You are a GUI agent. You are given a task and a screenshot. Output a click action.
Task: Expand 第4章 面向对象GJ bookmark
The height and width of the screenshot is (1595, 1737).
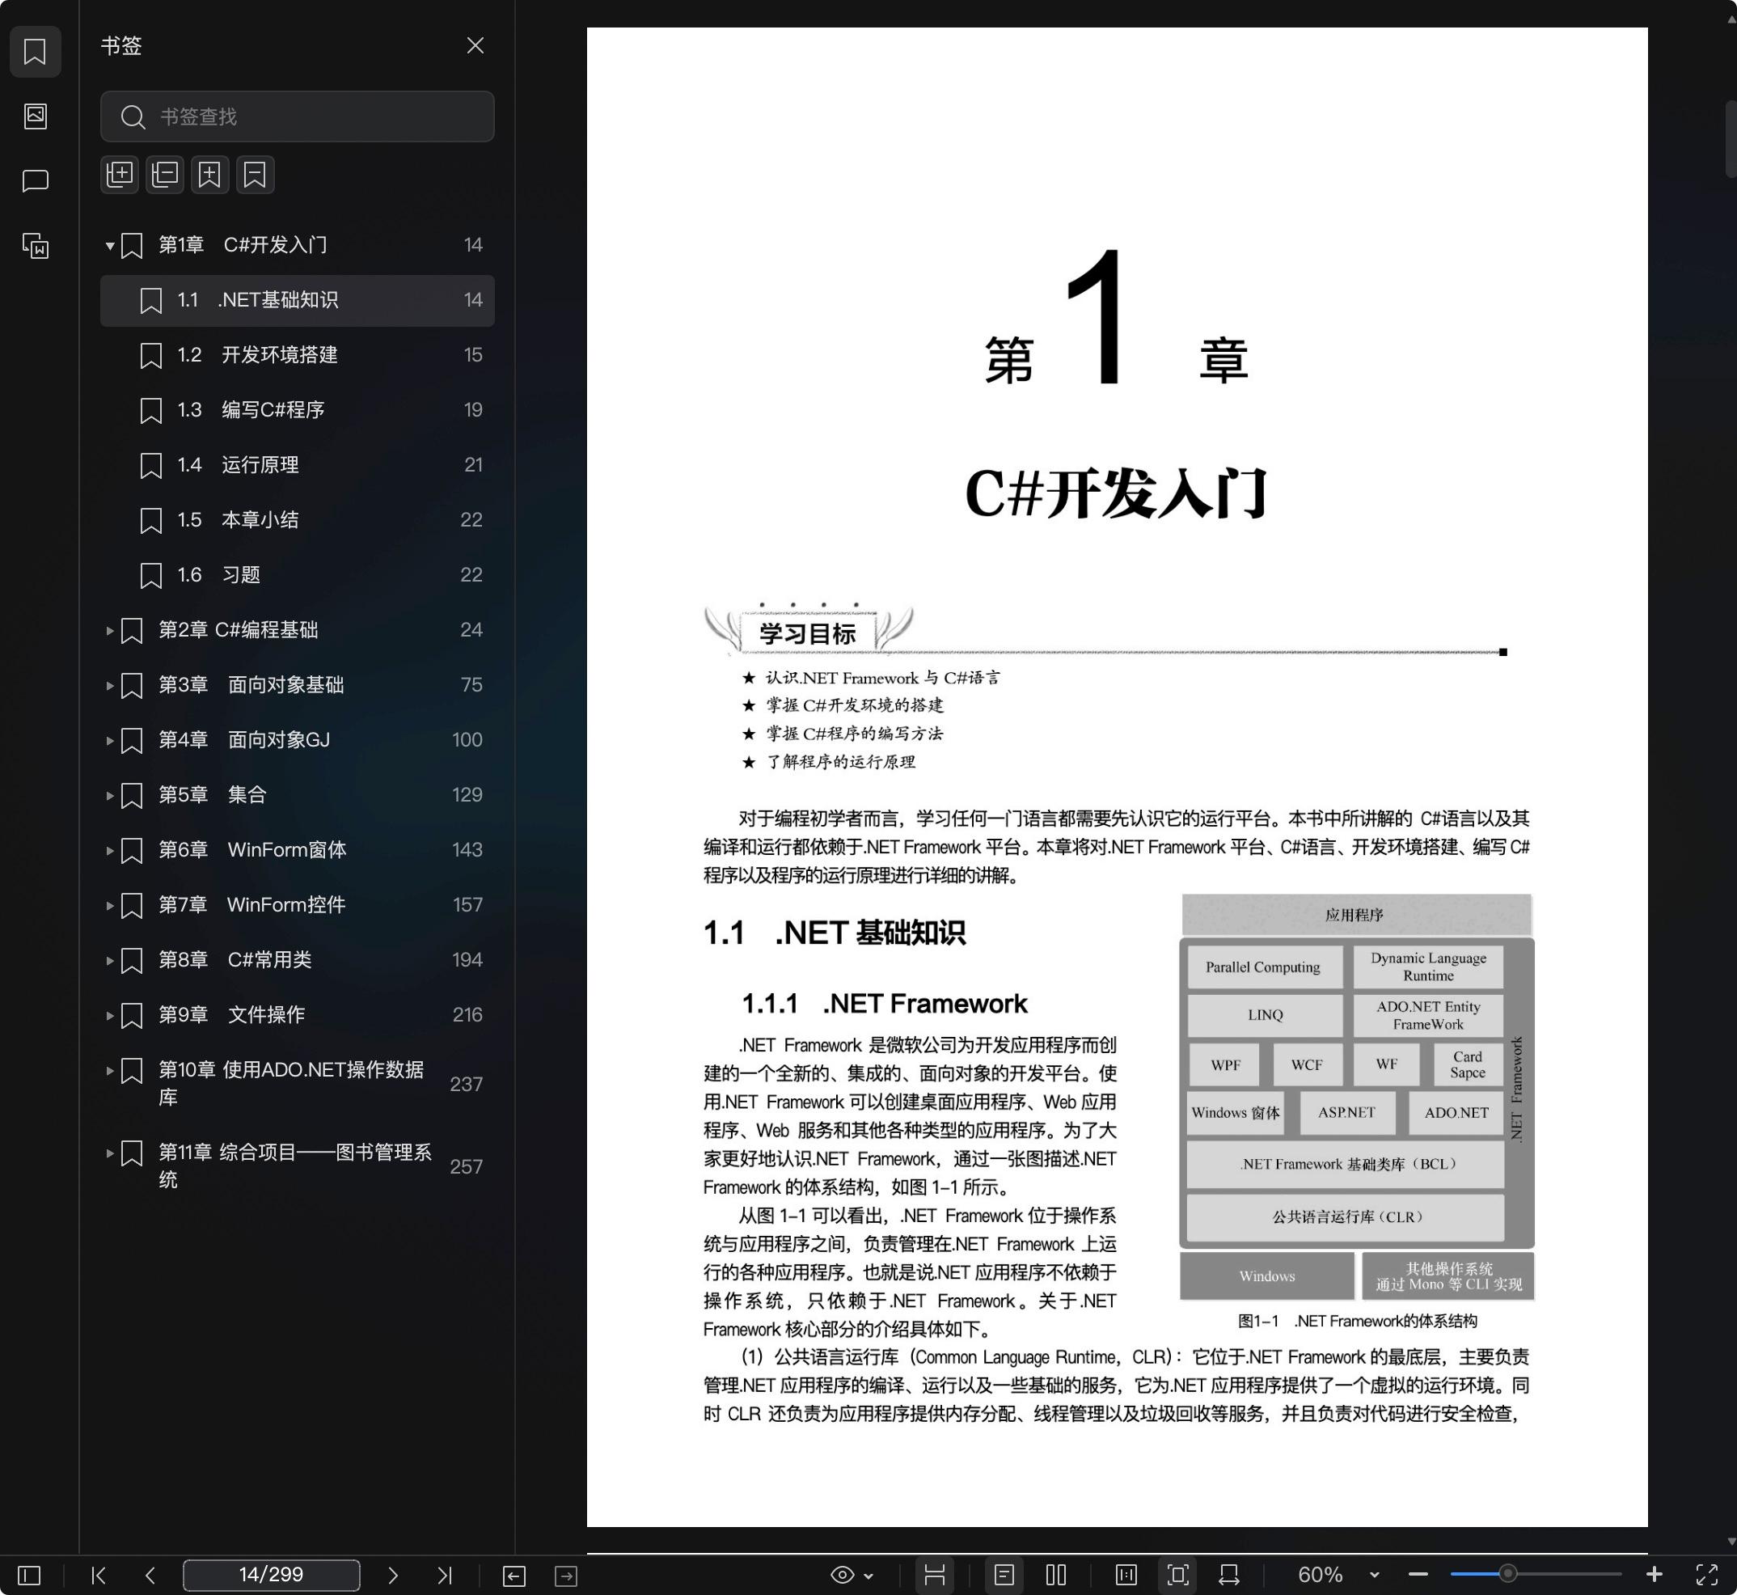coord(110,741)
